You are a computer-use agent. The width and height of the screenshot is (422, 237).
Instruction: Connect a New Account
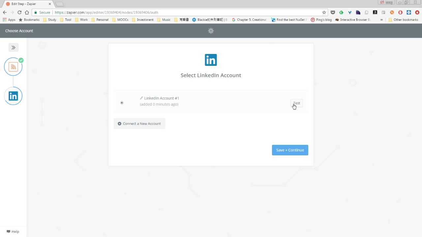tap(139, 123)
